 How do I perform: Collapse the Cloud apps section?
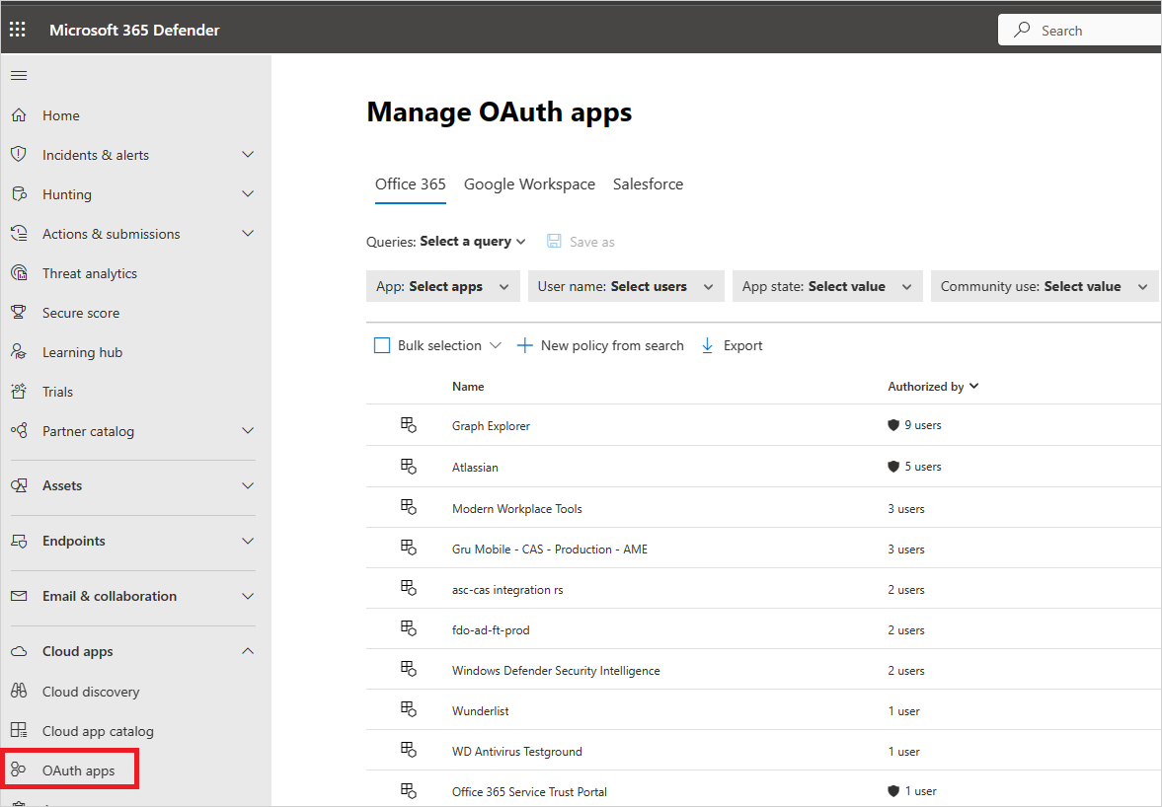tap(248, 651)
